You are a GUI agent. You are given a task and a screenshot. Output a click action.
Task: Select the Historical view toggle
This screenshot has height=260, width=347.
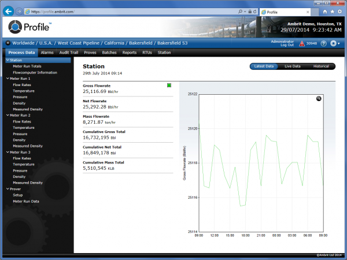click(x=321, y=66)
